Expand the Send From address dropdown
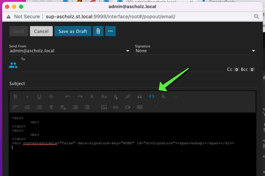The width and height of the screenshot is (265, 176). (127, 51)
